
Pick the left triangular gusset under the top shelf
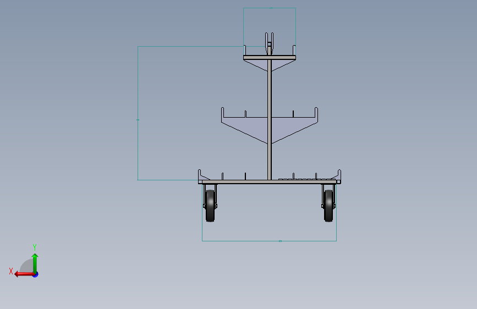(259, 64)
